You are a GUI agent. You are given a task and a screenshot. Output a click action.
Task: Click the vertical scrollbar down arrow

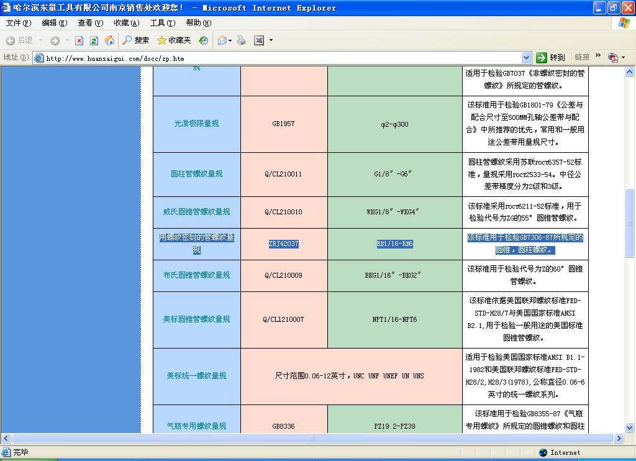[630, 427]
